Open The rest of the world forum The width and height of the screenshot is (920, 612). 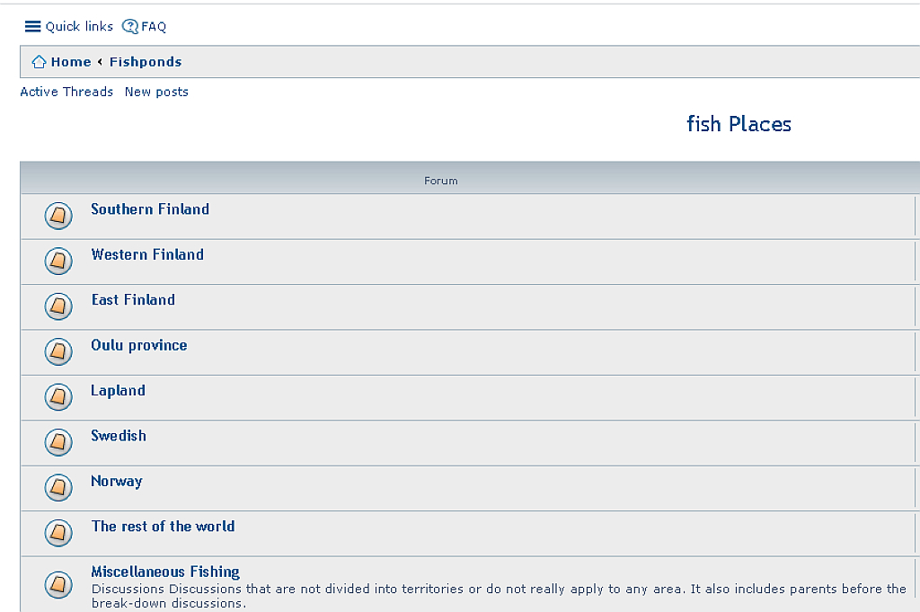[x=163, y=527]
